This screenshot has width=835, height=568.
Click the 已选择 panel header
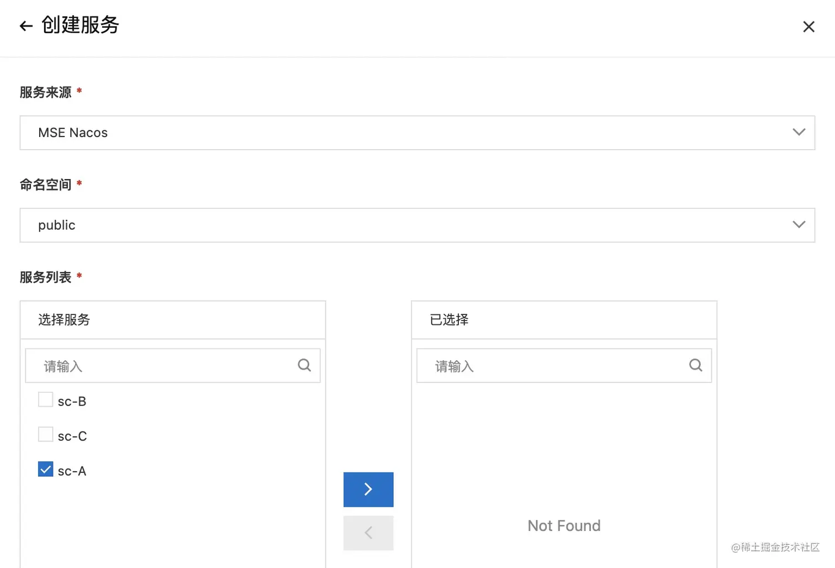[563, 320]
